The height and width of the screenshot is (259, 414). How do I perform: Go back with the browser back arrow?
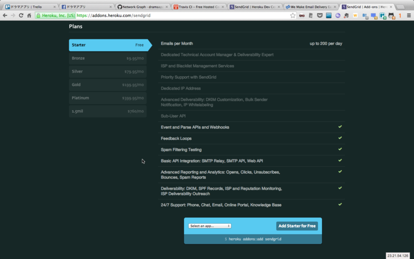click(5, 16)
